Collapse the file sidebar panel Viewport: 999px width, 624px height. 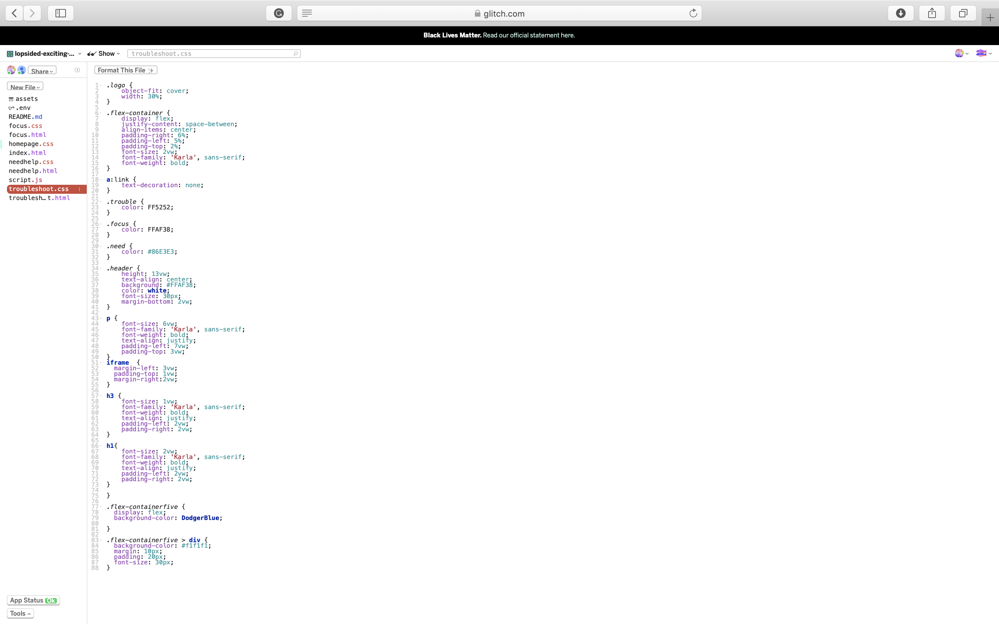(77, 70)
